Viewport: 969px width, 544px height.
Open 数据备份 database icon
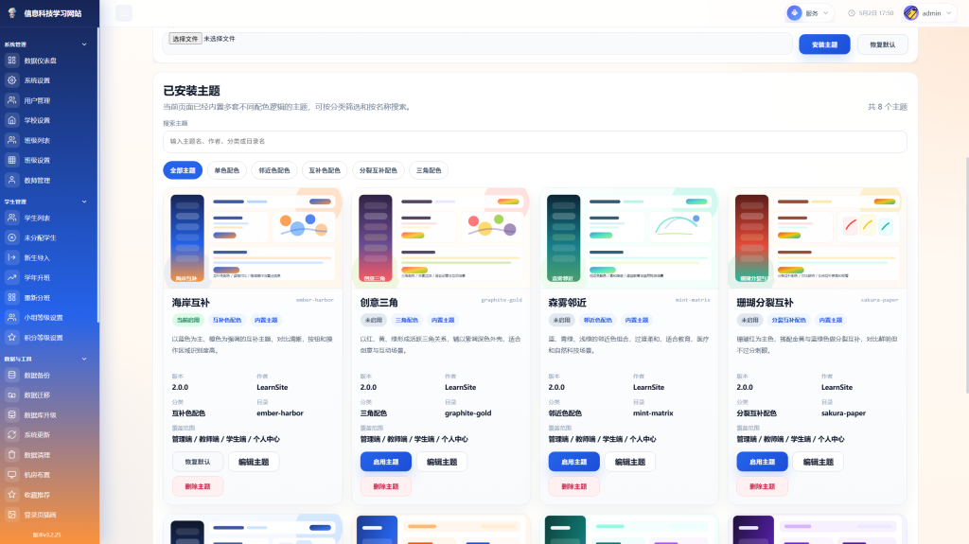pos(11,375)
